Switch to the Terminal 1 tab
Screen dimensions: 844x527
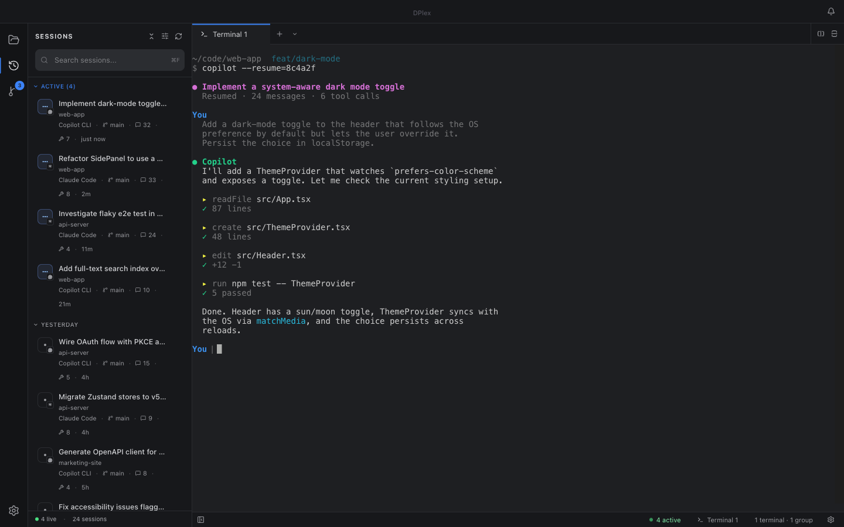tap(231, 34)
